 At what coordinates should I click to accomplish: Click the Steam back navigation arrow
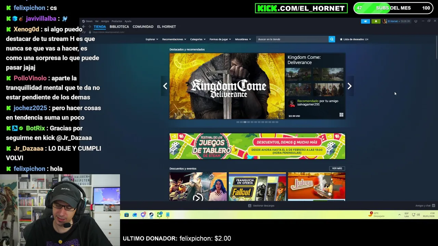(x=83, y=27)
